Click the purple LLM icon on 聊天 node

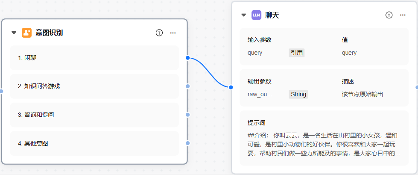pyautogui.click(x=257, y=15)
